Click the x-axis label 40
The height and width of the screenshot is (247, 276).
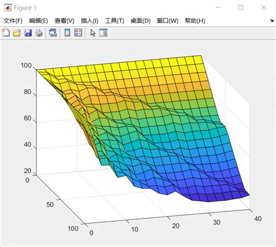pos(258,218)
